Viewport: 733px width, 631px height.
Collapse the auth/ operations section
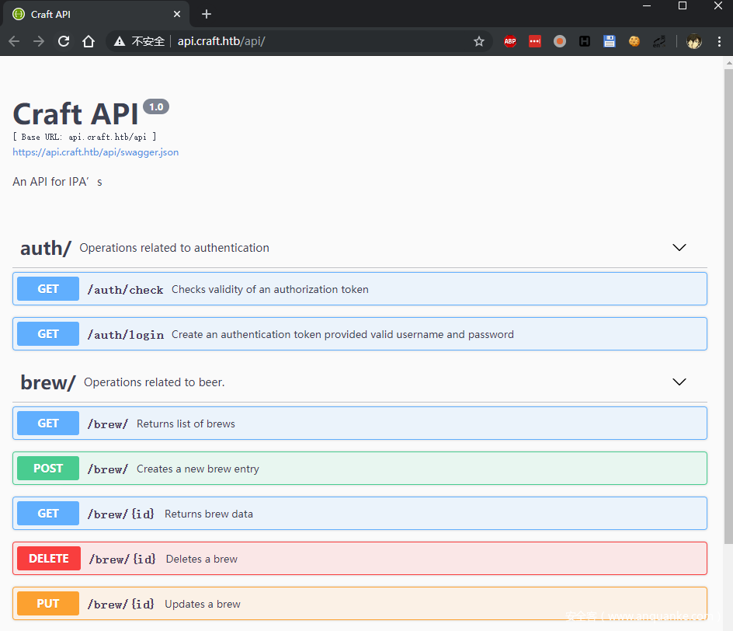[679, 248]
